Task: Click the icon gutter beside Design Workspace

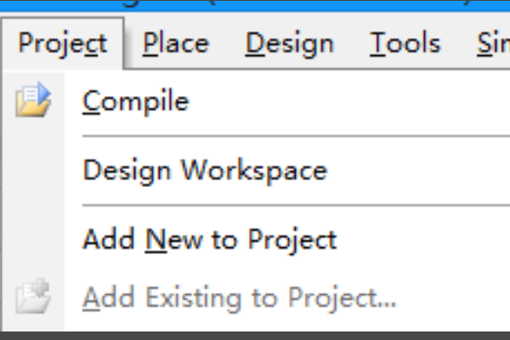Action: pyautogui.click(x=33, y=170)
